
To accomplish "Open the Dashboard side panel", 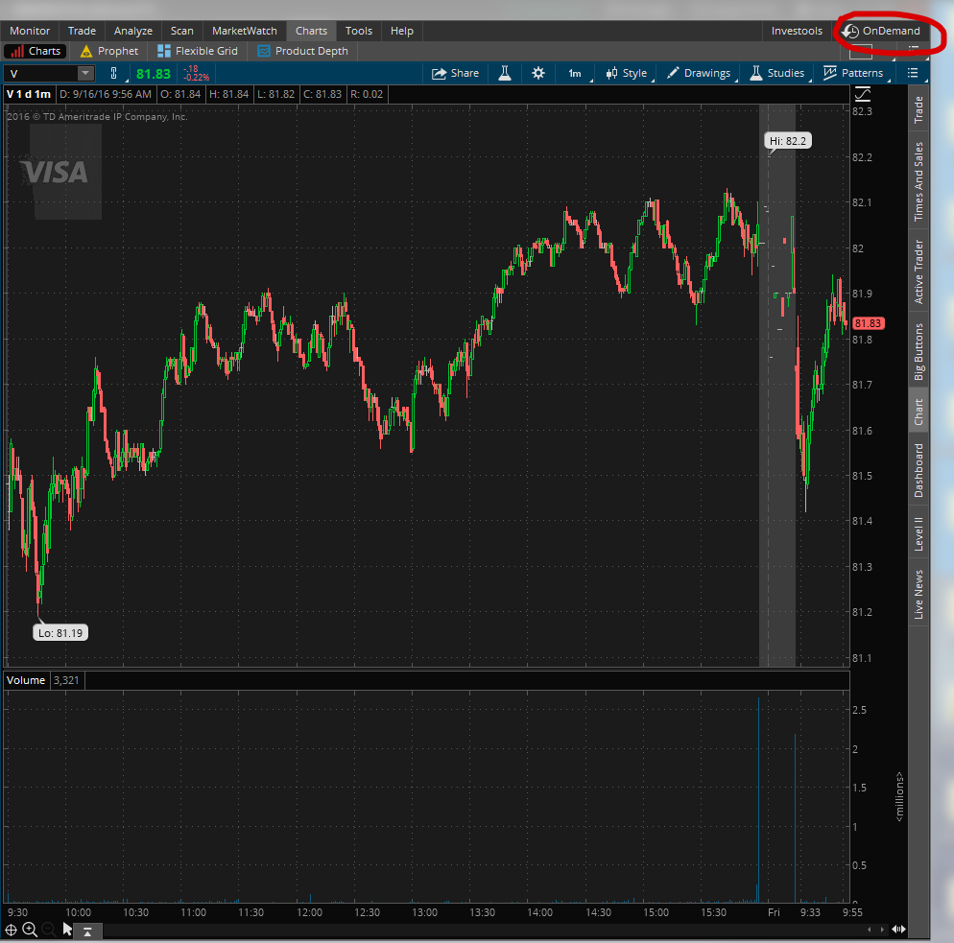I will pyautogui.click(x=918, y=470).
